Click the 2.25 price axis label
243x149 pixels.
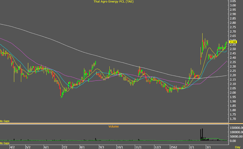[x=233, y=71]
